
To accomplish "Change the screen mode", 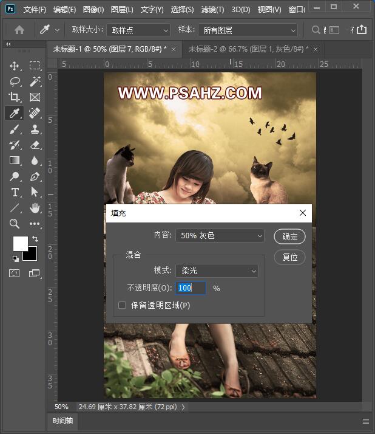I will [34, 273].
